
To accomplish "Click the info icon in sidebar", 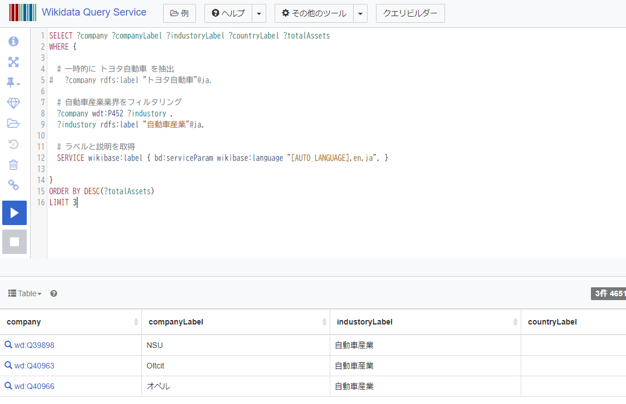I will 13,41.
